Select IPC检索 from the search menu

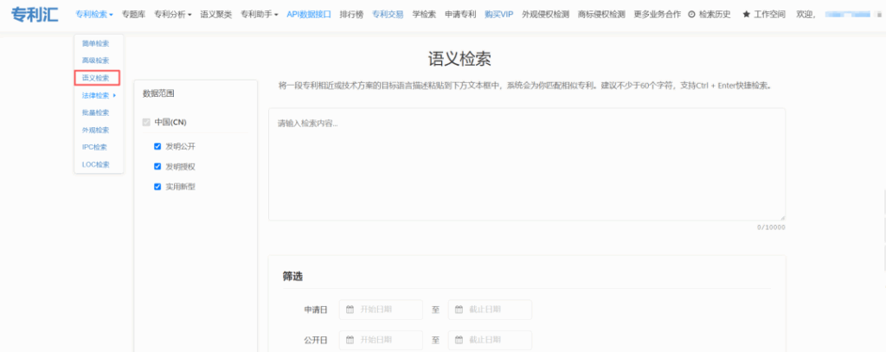tap(95, 147)
